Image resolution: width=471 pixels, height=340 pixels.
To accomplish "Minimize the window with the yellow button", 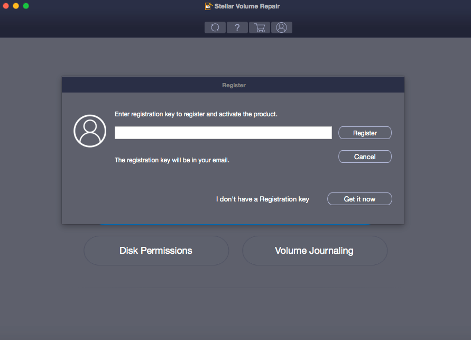I will tap(16, 6).
